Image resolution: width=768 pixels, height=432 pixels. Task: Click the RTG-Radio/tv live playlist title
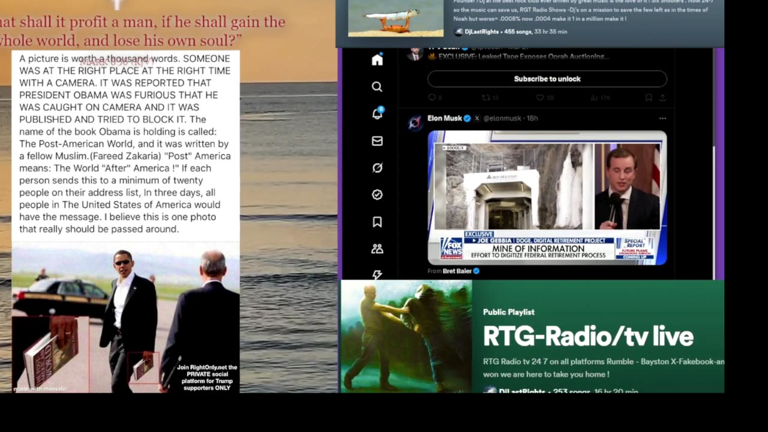point(588,336)
